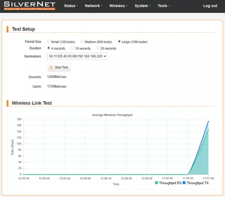Select Small (128 bytes) packet size
Viewport: 225px width, 197px height.
point(48,41)
